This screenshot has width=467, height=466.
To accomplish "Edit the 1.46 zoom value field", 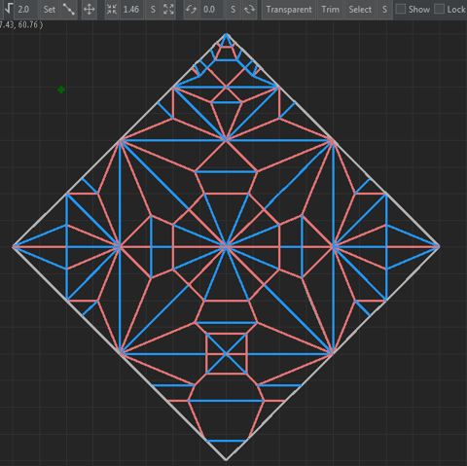I will pyautogui.click(x=131, y=10).
